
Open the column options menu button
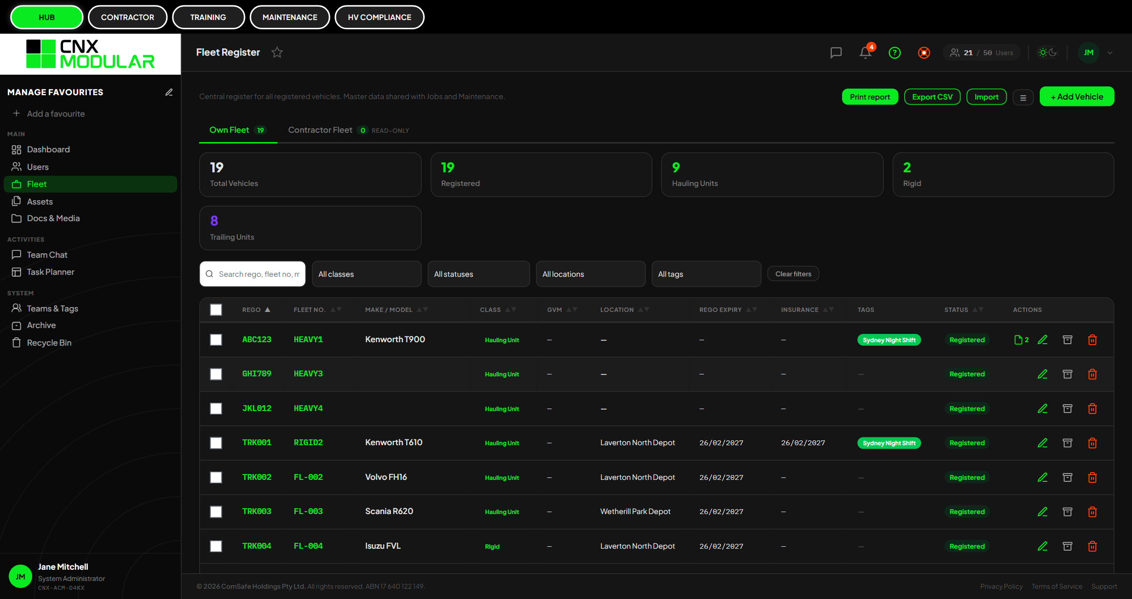(1023, 98)
